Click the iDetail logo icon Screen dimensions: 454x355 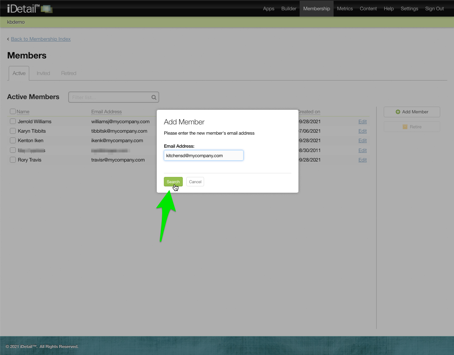[47, 9]
